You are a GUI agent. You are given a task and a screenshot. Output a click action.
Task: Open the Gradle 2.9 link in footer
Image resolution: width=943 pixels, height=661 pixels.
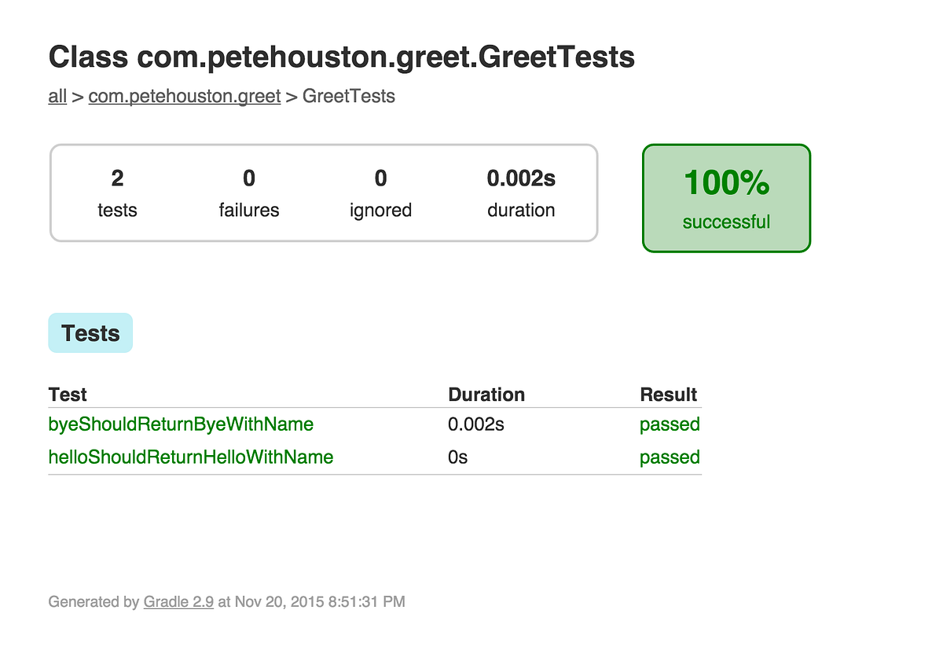point(178,601)
